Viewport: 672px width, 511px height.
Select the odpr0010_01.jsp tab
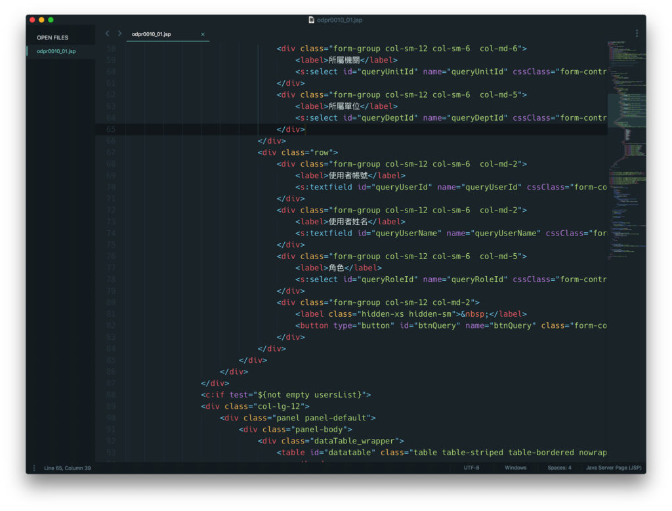click(x=157, y=34)
